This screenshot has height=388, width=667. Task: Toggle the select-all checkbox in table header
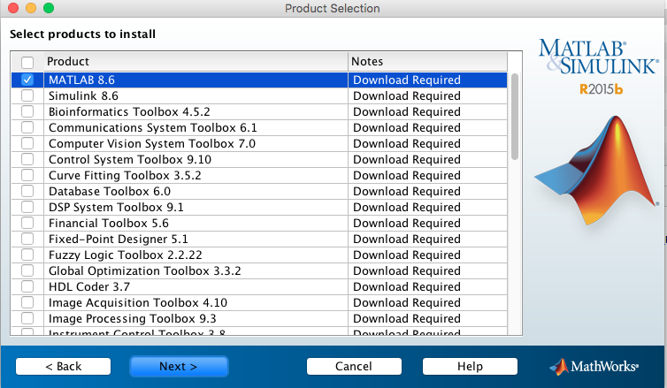point(27,62)
